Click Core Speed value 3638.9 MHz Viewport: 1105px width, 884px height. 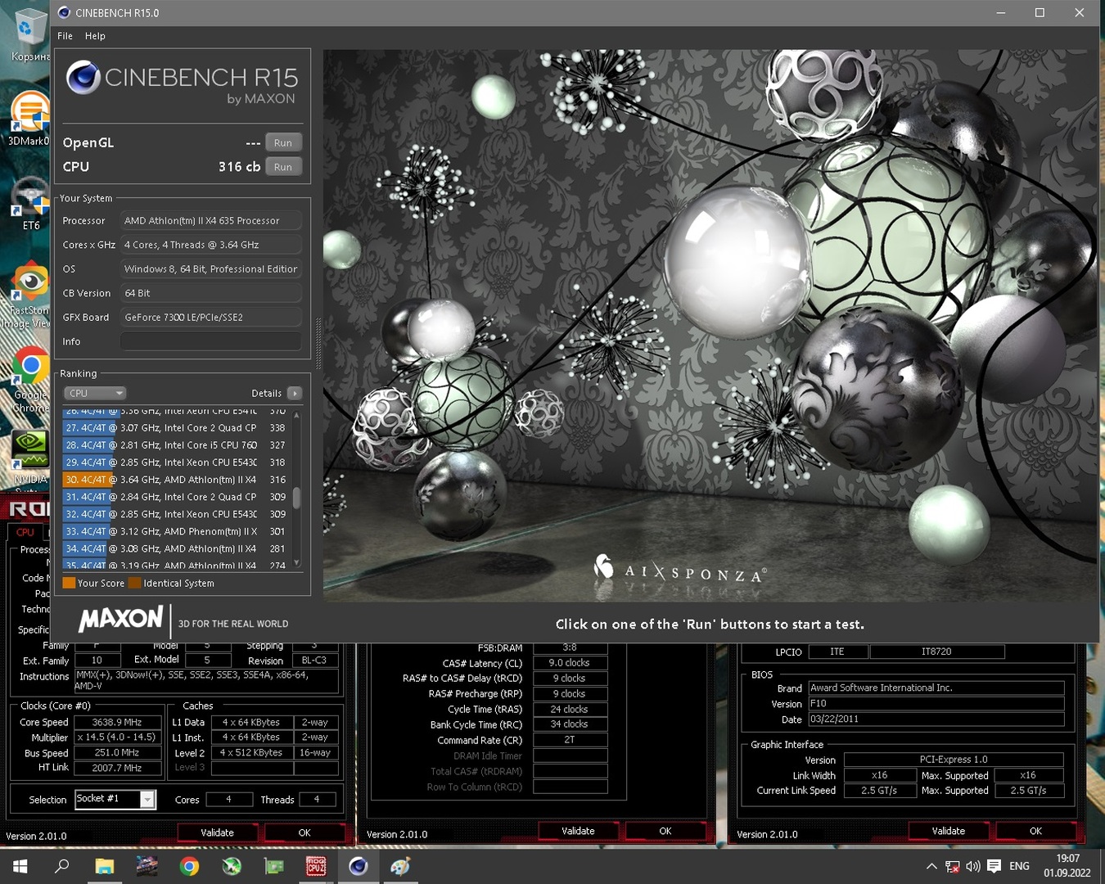tap(116, 723)
